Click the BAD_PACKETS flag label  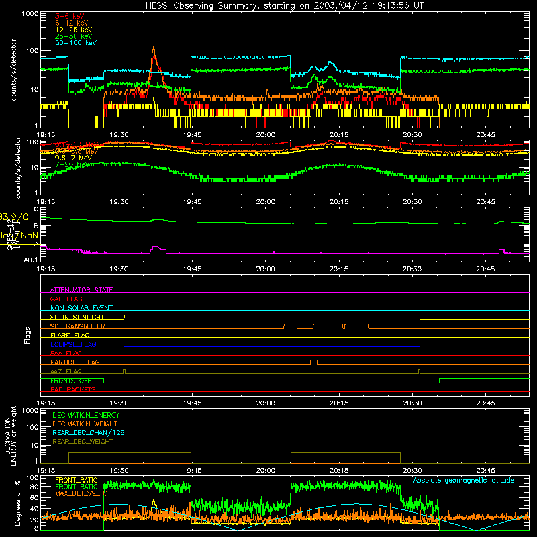click(x=73, y=389)
